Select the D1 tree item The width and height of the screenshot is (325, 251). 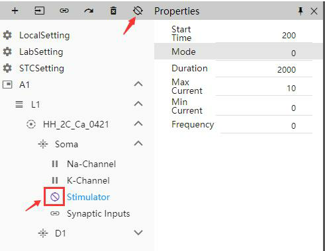click(60, 233)
